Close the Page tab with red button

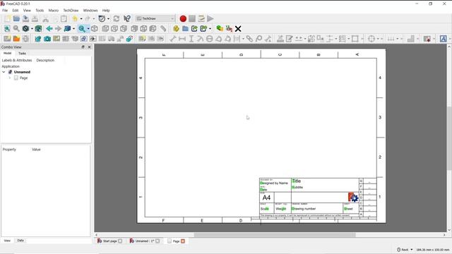click(183, 241)
